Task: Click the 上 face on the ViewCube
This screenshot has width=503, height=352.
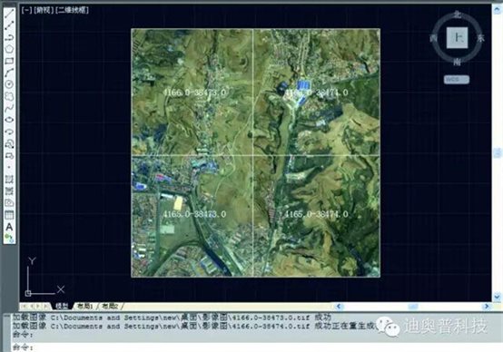Action: pyautogui.click(x=458, y=38)
